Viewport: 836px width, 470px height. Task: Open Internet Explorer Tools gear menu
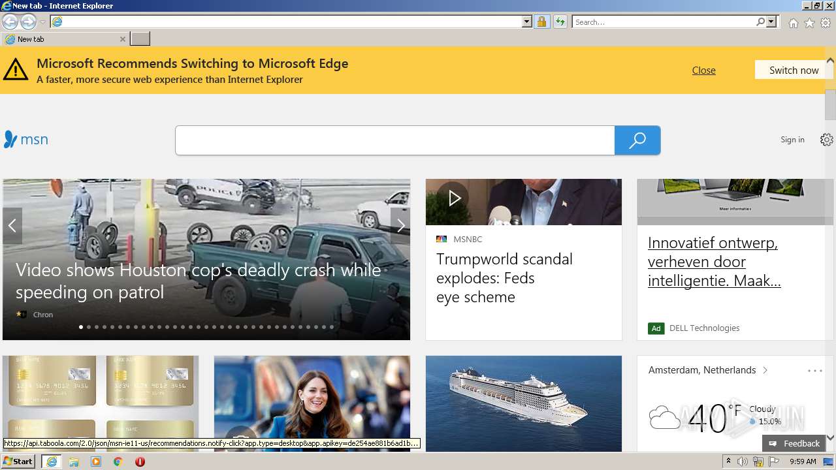[x=826, y=23]
